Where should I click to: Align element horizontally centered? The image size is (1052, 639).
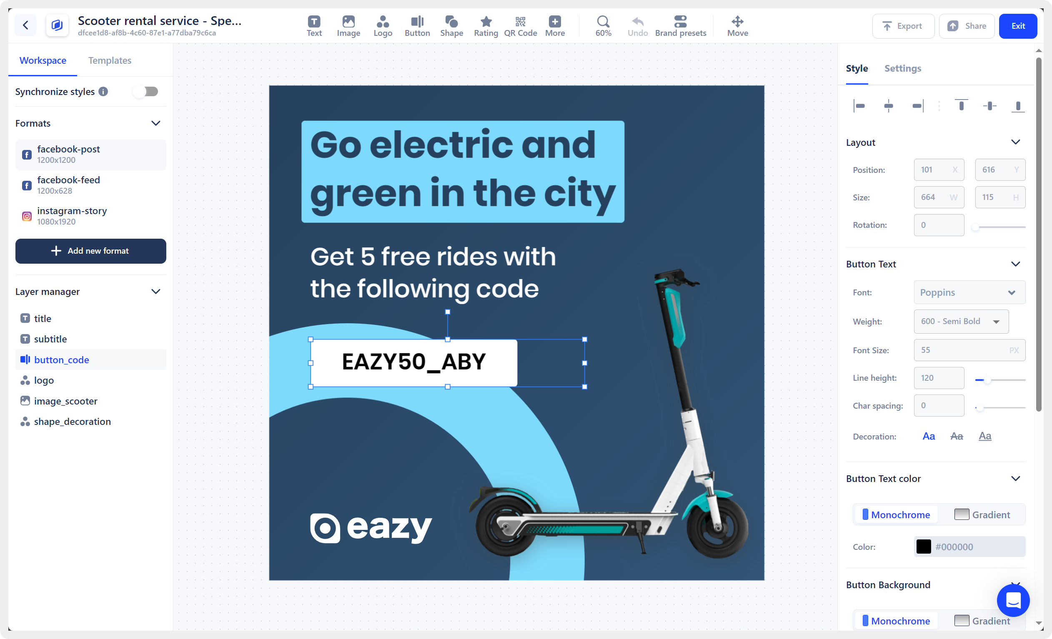tap(888, 106)
